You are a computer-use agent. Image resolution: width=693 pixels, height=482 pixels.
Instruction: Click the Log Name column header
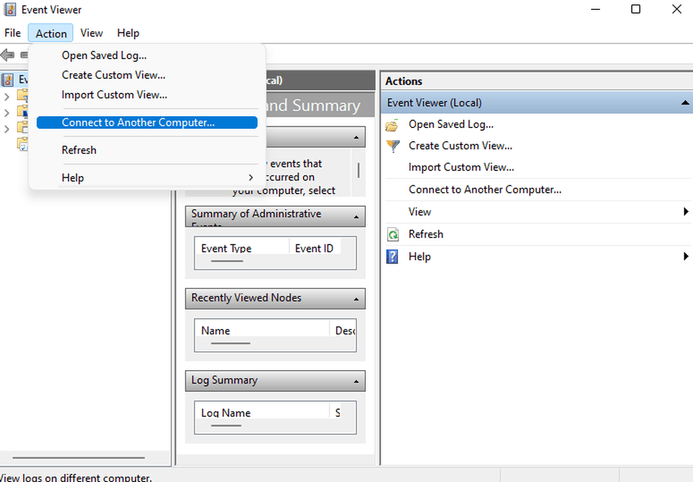(x=262, y=412)
